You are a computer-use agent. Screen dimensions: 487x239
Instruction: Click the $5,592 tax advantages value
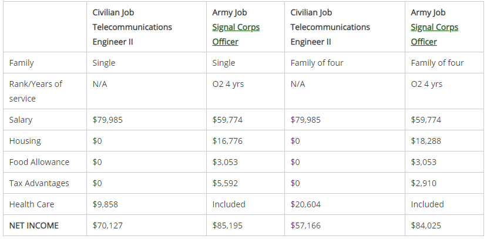tap(225, 183)
